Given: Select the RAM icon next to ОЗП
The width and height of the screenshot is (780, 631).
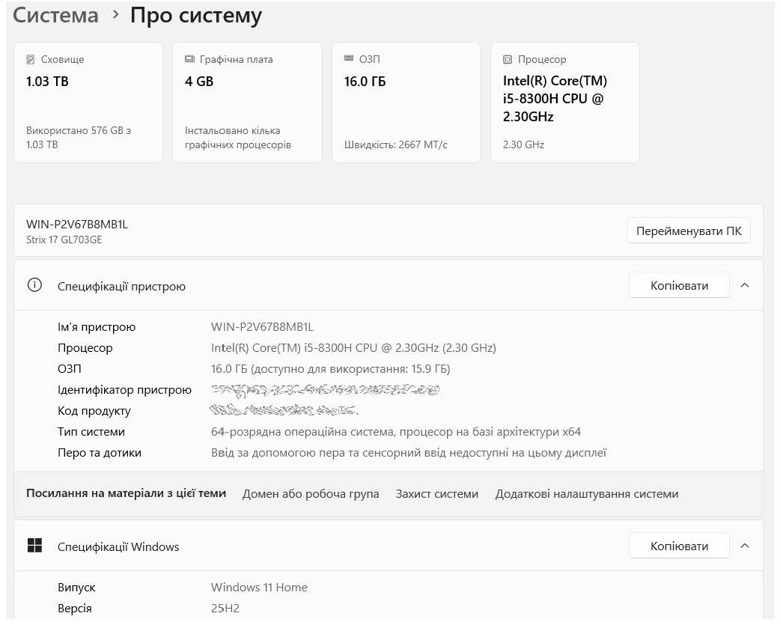Looking at the screenshot, I should (x=349, y=58).
